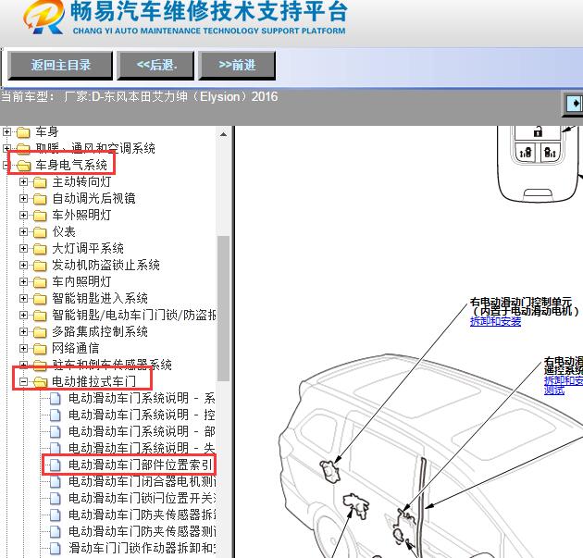Open 电动滑动车门系统说明 - 控 document
583x558 pixels.
click(142, 415)
